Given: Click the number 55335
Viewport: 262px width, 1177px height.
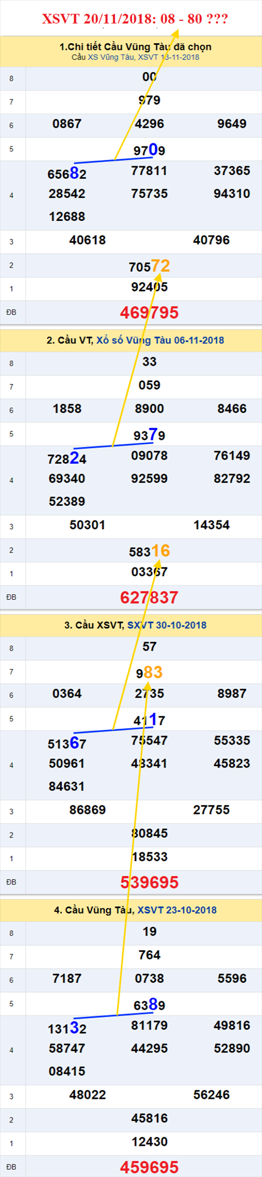Looking at the screenshot, I should point(231,740).
